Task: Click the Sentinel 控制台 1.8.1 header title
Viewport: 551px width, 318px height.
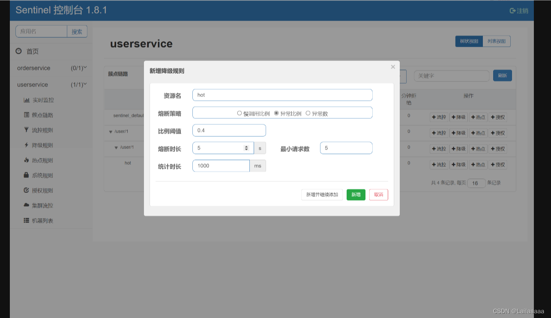Action: click(61, 10)
